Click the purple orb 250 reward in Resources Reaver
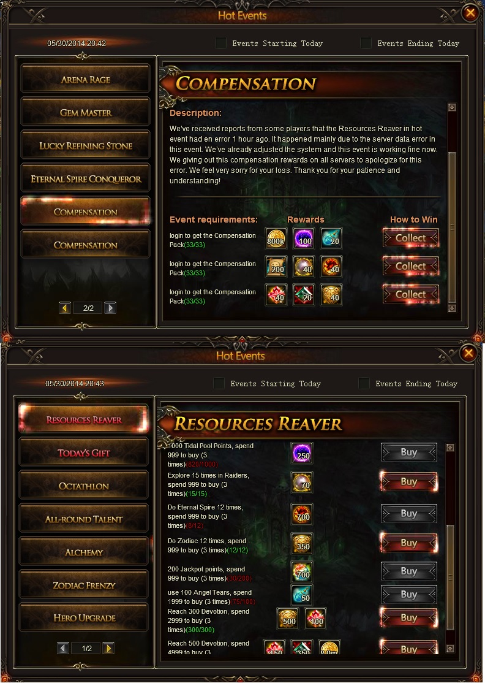The height and width of the screenshot is (683, 485). (302, 453)
